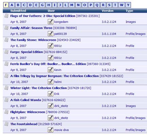Sort by the Version column header
The image size is (147, 135).
(x=108, y=11)
